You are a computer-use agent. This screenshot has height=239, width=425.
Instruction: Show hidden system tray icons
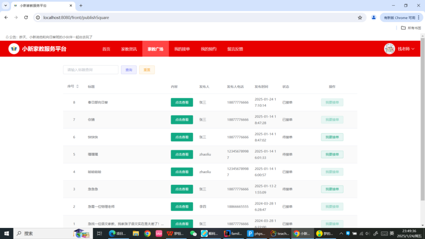click(341, 233)
